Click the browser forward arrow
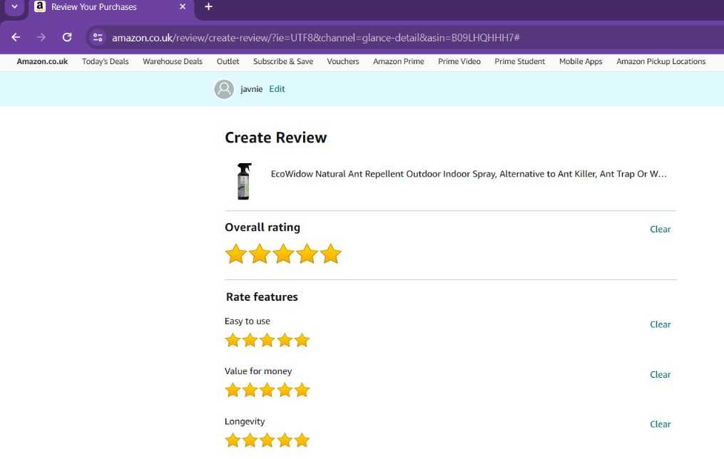 [41, 37]
